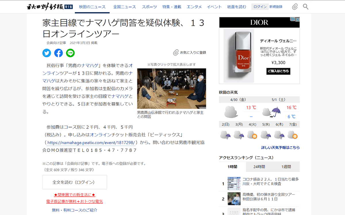345x215 pixels.
Task: Click ログイン button in header
Action: [260, 7]
